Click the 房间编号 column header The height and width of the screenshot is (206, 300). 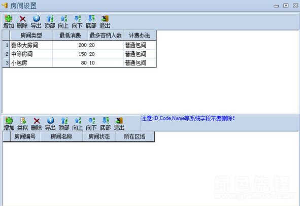(x=25, y=136)
